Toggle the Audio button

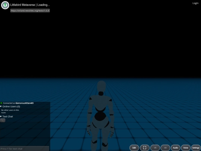coord(175,148)
